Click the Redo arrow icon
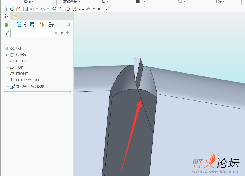Image resolution: width=245 pixels, height=176 pixels. [43, 9]
